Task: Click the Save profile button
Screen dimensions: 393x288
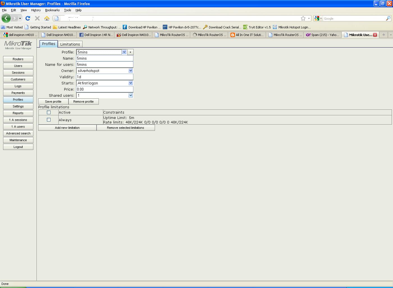Action: coord(53,102)
